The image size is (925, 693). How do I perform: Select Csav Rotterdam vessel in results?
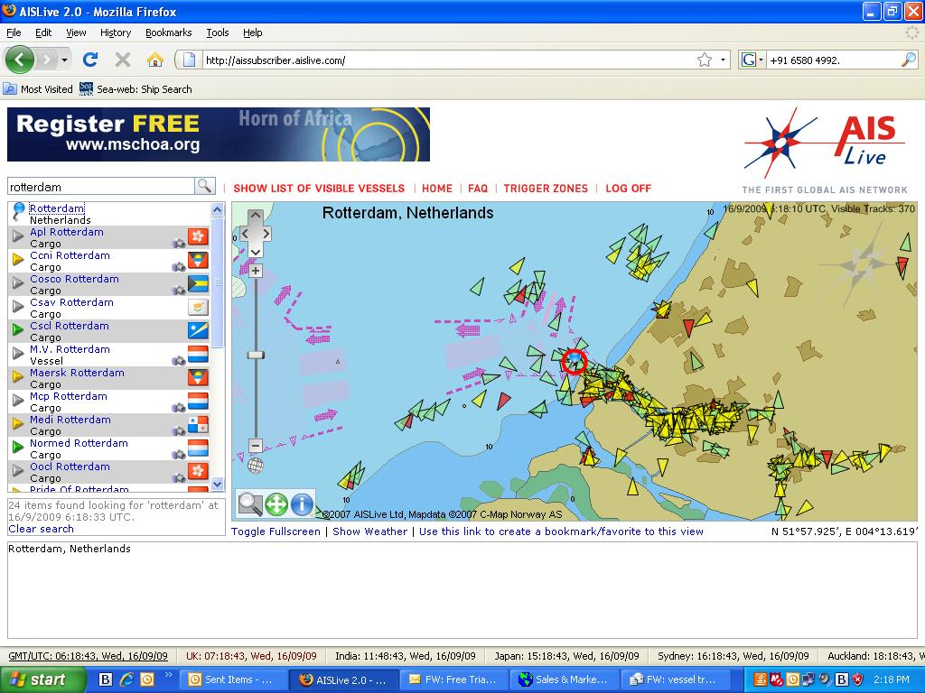point(109,308)
